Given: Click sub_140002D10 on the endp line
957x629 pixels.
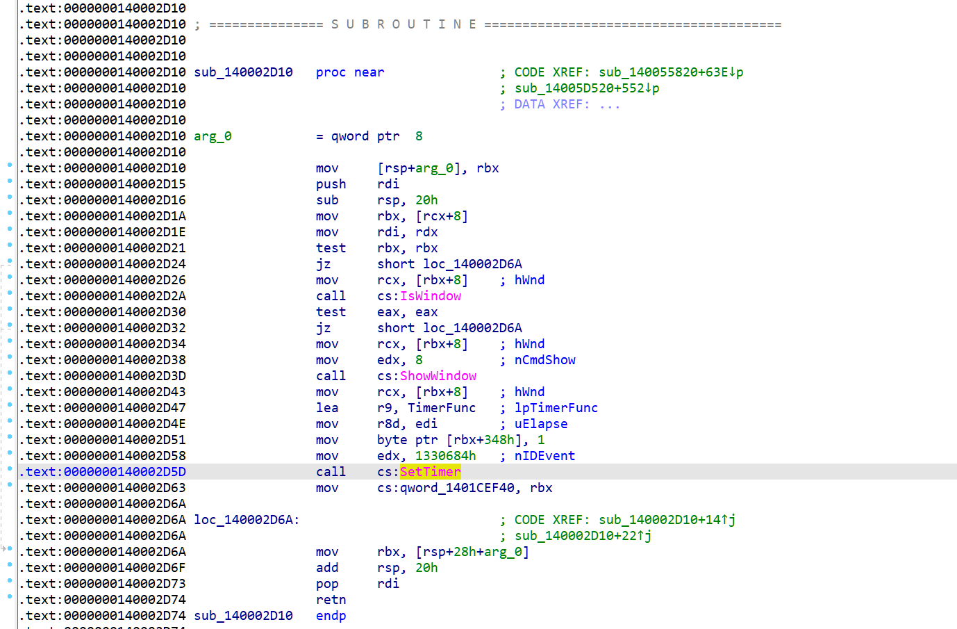Looking at the screenshot, I should pyautogui.click(x=243, y=616).
